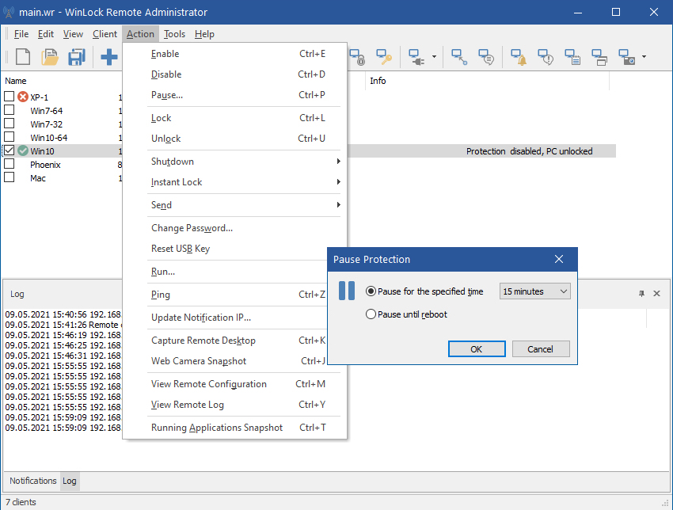Cancel the Pause Protection dialog
The image size is (673, 510).
(541, 348)
